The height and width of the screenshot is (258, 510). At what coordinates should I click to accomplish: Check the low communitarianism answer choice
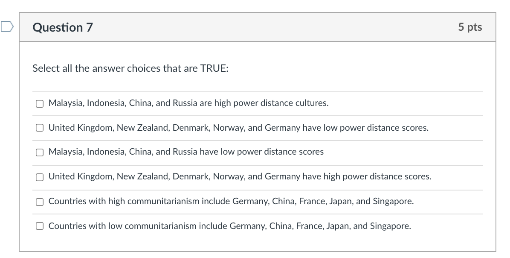tap(39, 226)
